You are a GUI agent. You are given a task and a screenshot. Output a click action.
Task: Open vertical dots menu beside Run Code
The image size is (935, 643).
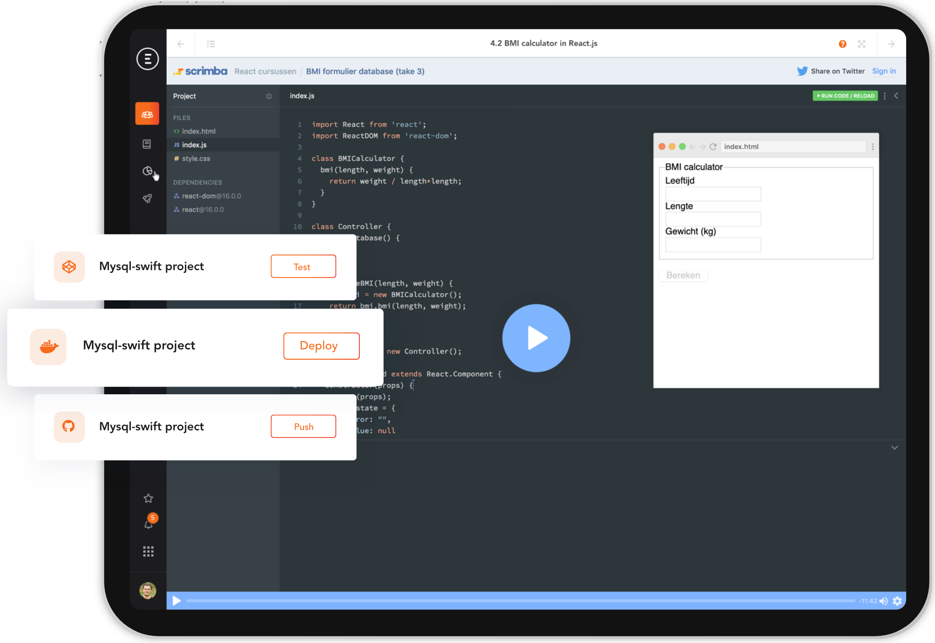point(885,96)
